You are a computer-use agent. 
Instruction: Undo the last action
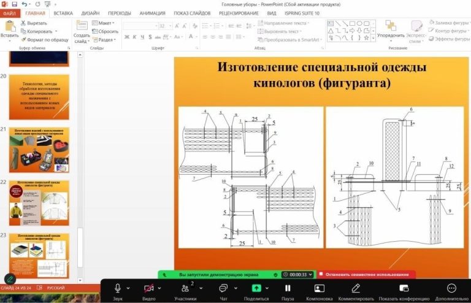tap(25, 4)
